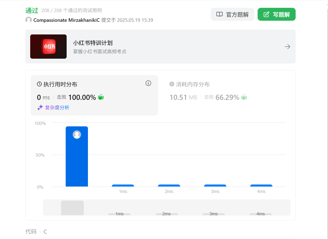The image size is (328, 239).
Task: Click the 写题解 green button
Action: click(276, 14)
